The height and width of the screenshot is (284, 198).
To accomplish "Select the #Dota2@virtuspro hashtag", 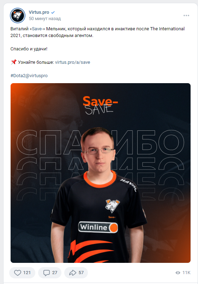I will (29, 75).
